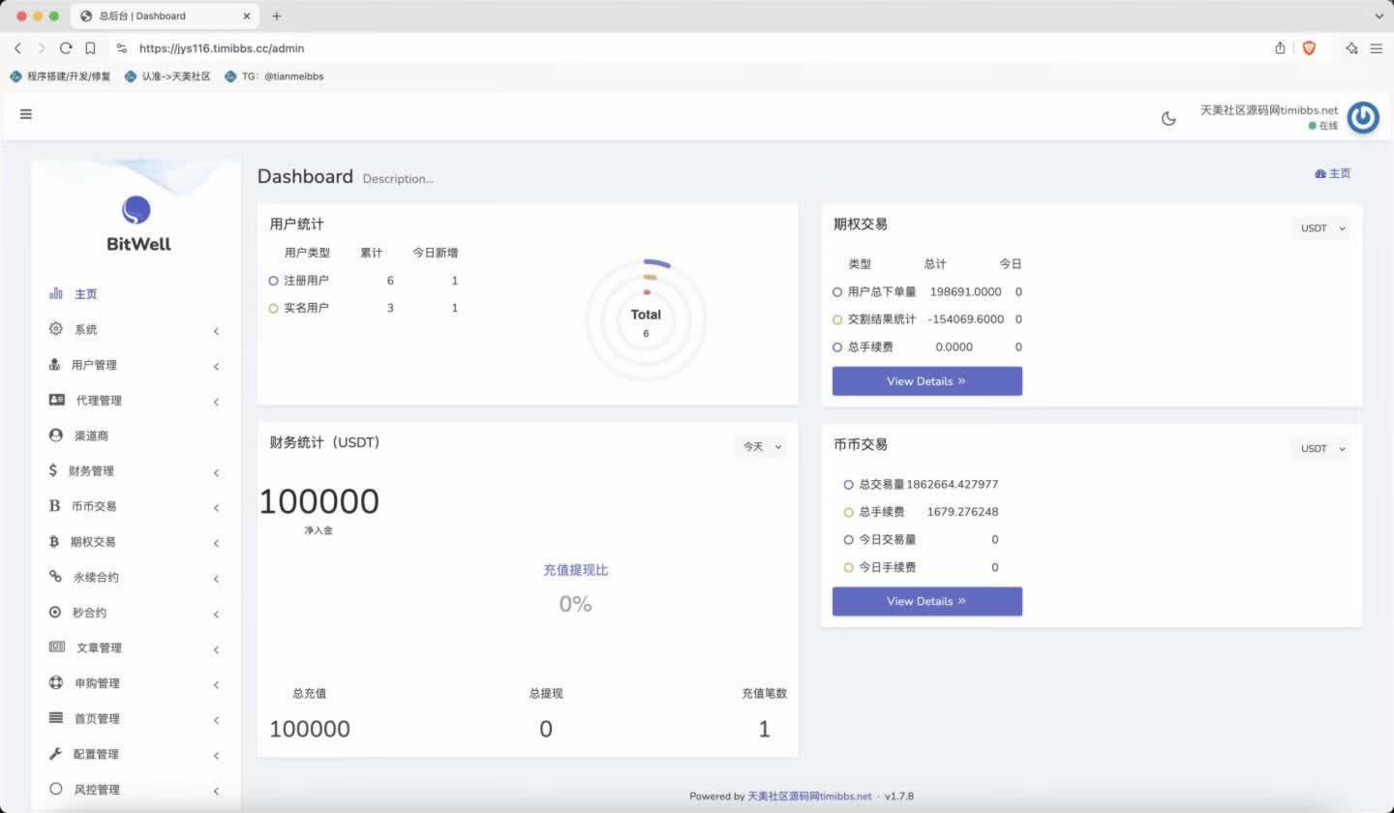Open the 渠道商 sidebar item

pos(91,436)
